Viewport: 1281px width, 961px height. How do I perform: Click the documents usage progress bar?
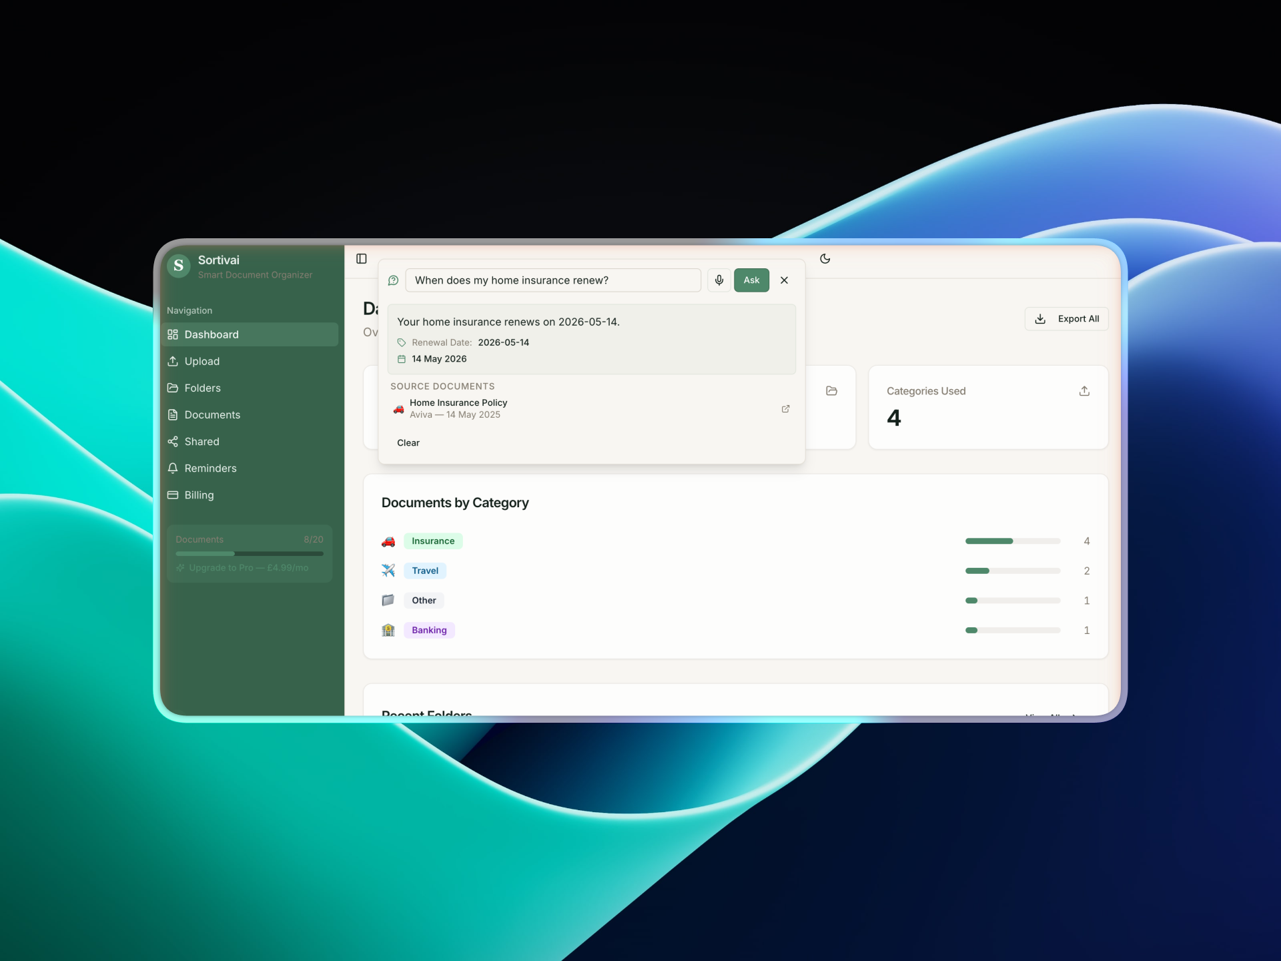[x=250, y=554]
